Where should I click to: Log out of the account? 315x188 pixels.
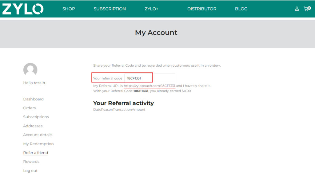pyautogui.click(x=30, y=171)
